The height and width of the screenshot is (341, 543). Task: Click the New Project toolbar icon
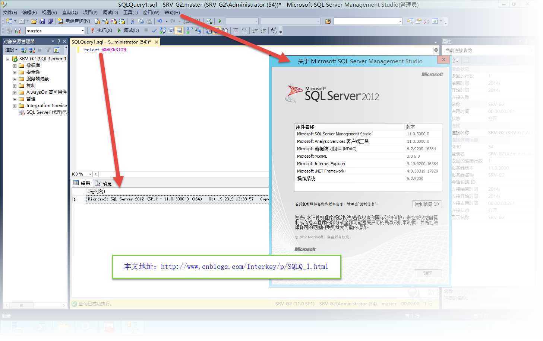pyautogui.click(x=9, y=21)
